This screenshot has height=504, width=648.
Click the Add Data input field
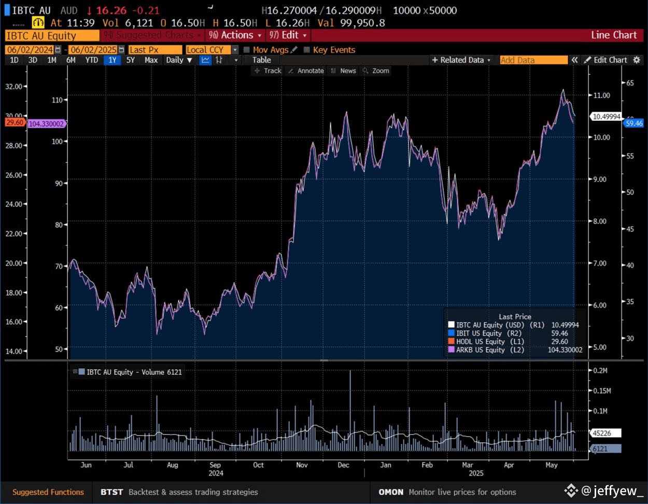(534, 60)
